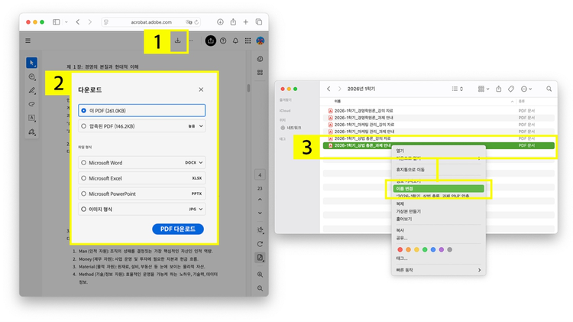
Task: Open a new Safari tab with plus icon
Action: 245,22
